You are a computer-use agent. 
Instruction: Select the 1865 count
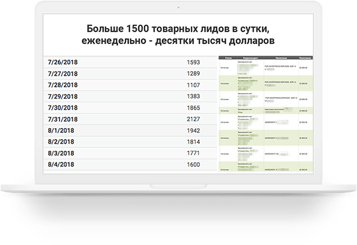click(193, 108)
